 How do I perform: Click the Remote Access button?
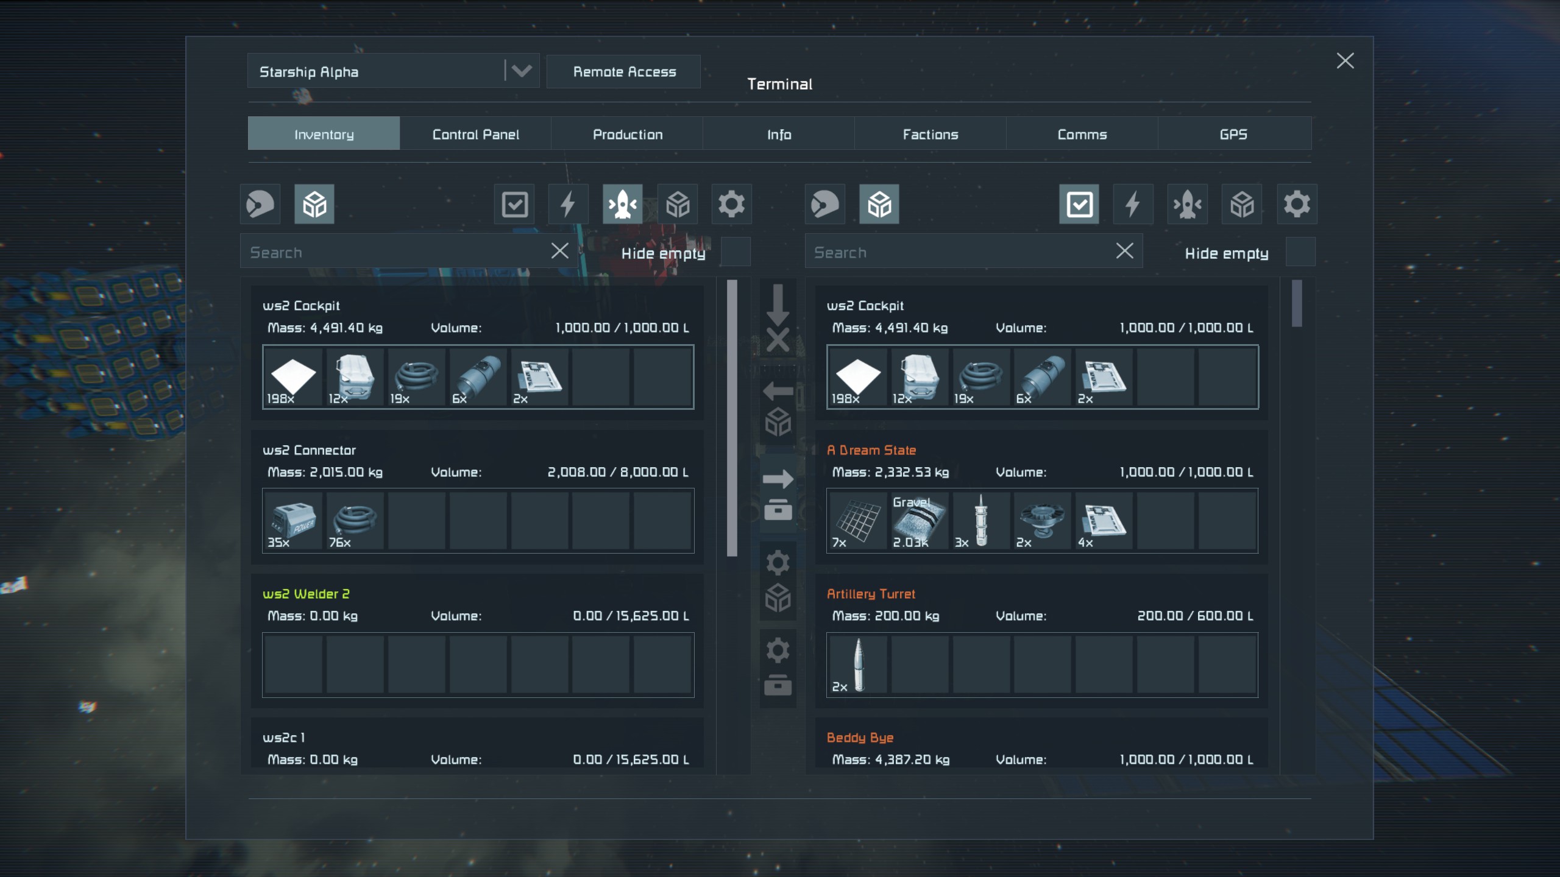(623, 72)
